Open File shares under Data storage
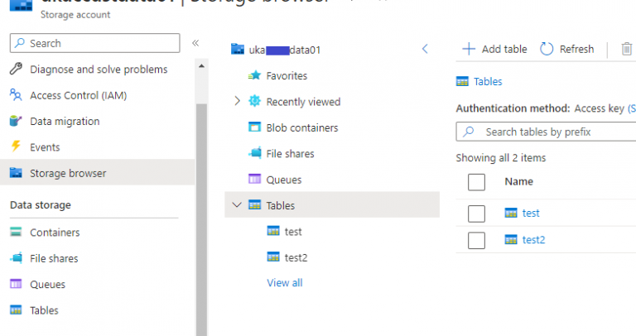The image size is (636, 336). point(54,258)
